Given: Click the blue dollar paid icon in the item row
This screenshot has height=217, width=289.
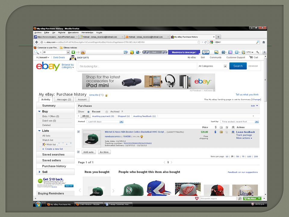Looking at the screenshot, I should [215, 132].
